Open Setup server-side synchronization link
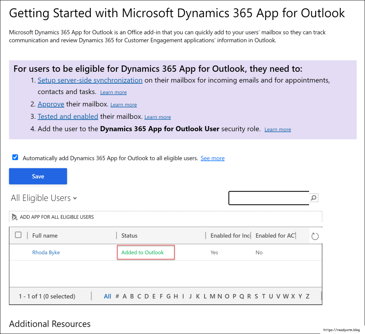The image size is (365, 334). tap(90, 80)
